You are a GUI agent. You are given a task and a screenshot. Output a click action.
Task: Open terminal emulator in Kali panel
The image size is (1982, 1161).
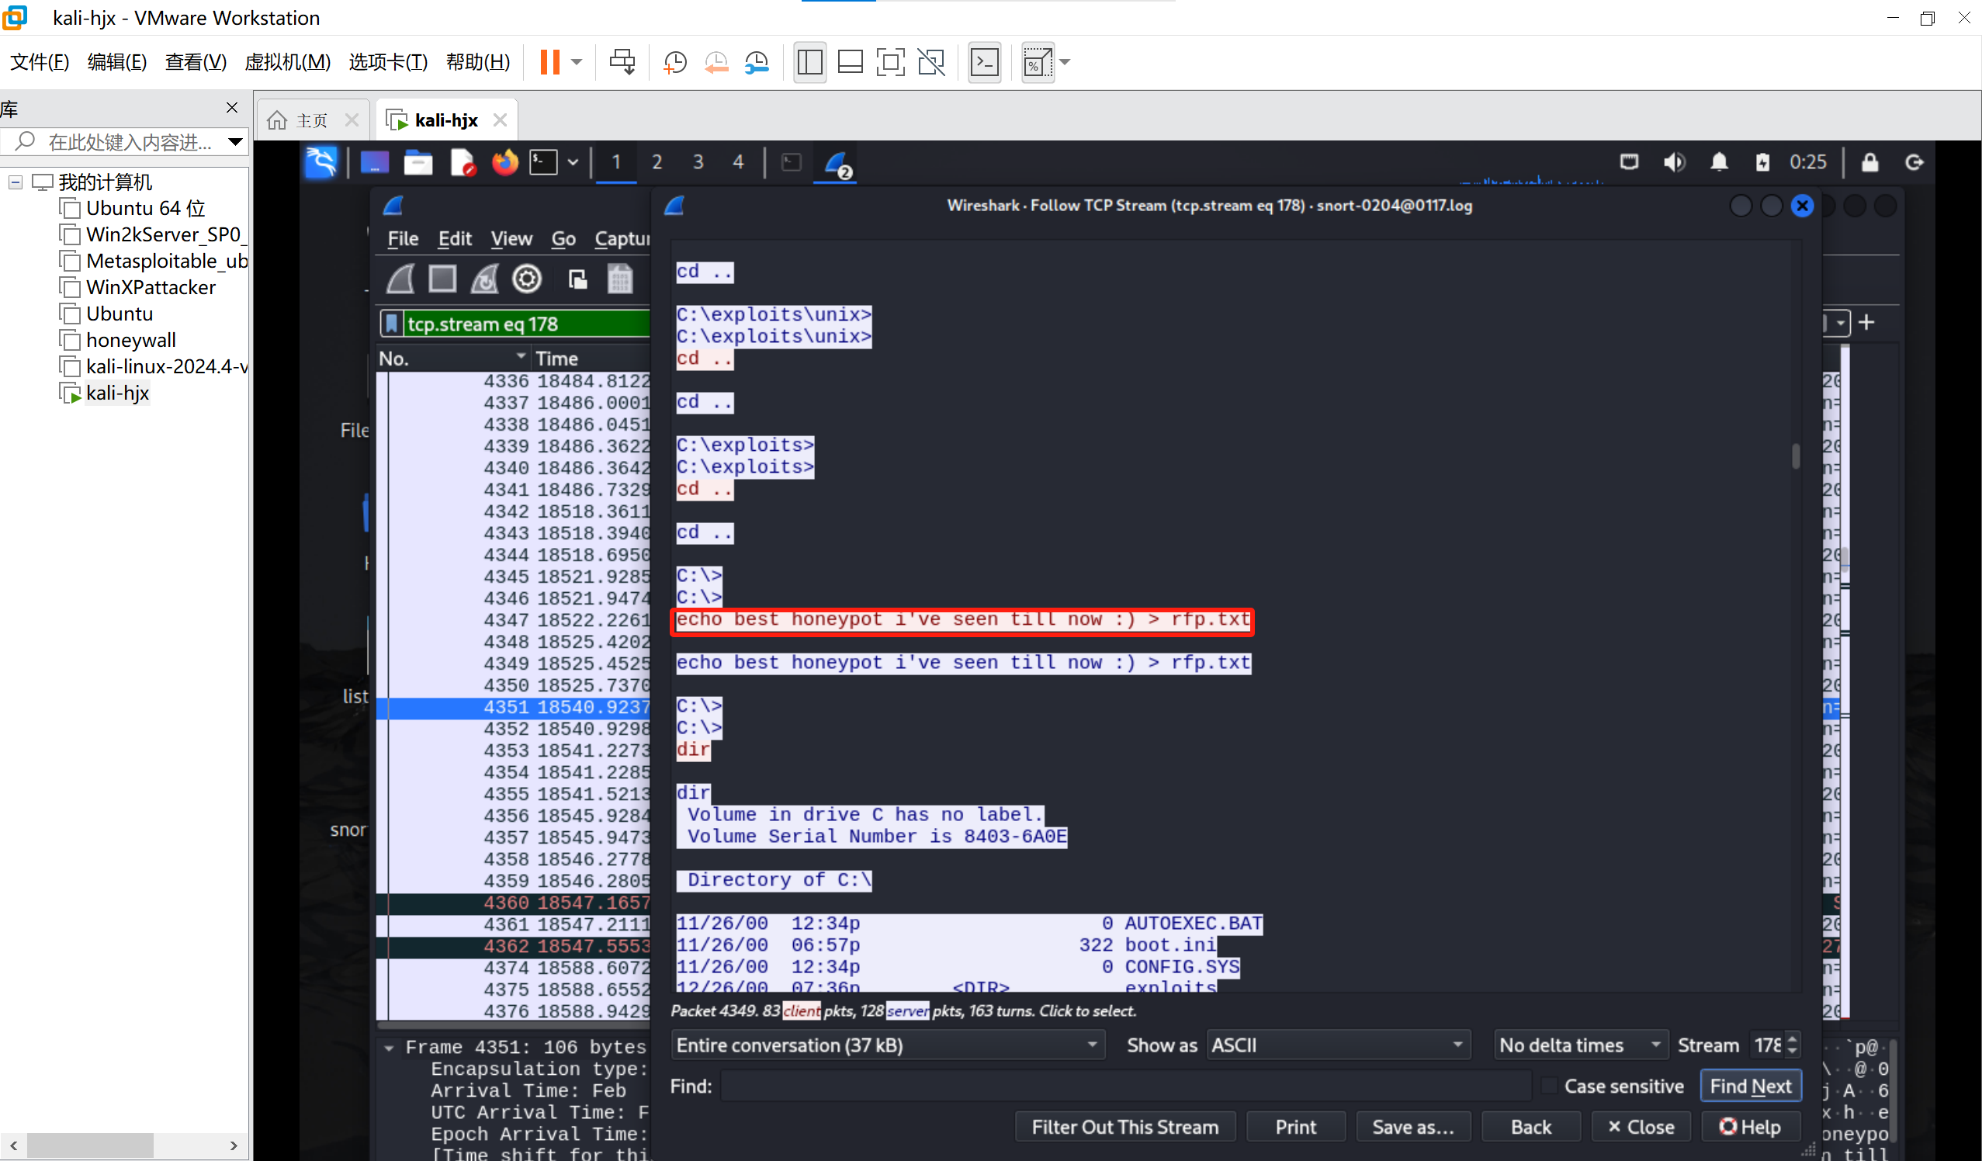click(x=543, y=163)
